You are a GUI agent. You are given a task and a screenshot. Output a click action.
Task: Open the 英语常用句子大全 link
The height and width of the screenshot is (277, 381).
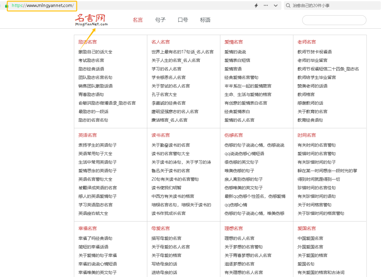(x=95, y=154)
